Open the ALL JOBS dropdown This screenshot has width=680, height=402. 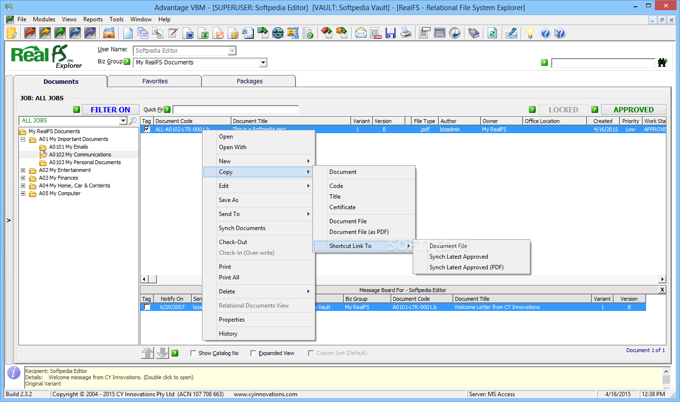(x=123, y=121)
